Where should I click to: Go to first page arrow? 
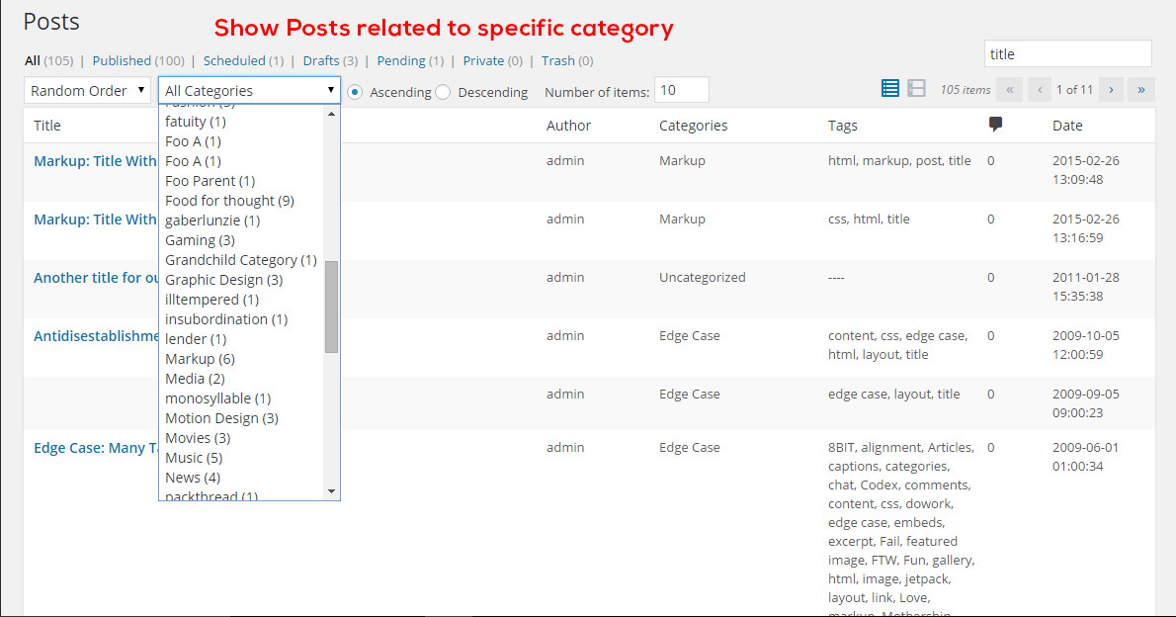1009,90
